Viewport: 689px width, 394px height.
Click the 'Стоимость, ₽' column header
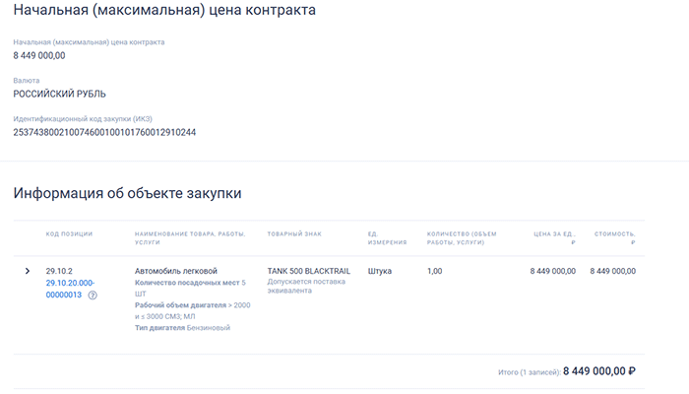click(x=615, y=238)
